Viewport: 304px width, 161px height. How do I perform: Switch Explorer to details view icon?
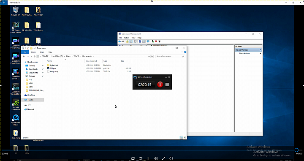click(x=182, y=137)
